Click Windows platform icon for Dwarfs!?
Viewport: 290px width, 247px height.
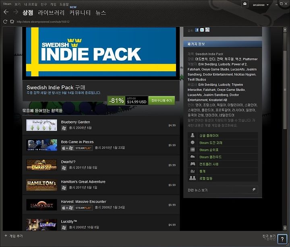[64, 168]
